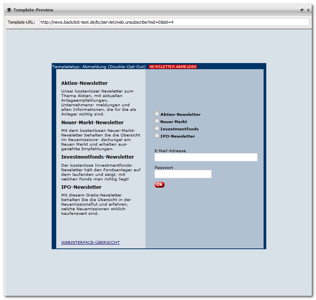
Task: Close the Template-Preview window
Action: click(308, 10)
